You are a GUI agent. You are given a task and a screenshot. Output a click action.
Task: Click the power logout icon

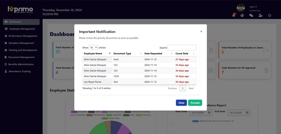click(x=270, y=15)
